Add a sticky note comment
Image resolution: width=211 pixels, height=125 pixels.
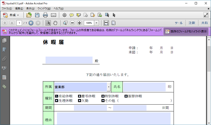71,15
